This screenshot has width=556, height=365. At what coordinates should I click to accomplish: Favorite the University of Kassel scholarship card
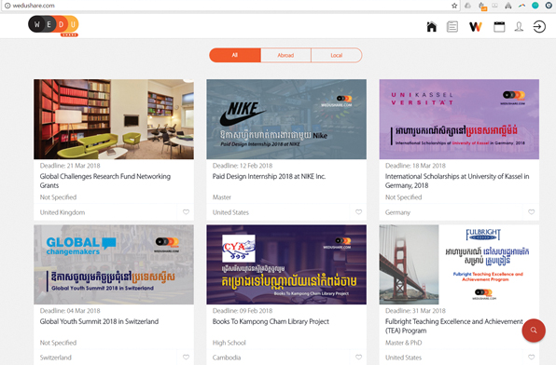click(531, 212)
